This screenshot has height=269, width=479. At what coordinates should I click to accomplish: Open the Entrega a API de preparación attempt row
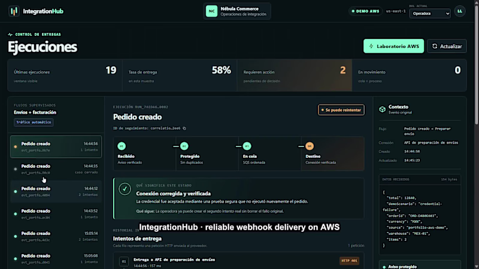tap(238, 261)
